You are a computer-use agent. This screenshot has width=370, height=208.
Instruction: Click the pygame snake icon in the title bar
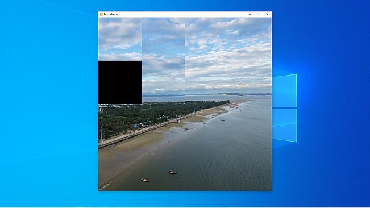coord(101,14)
